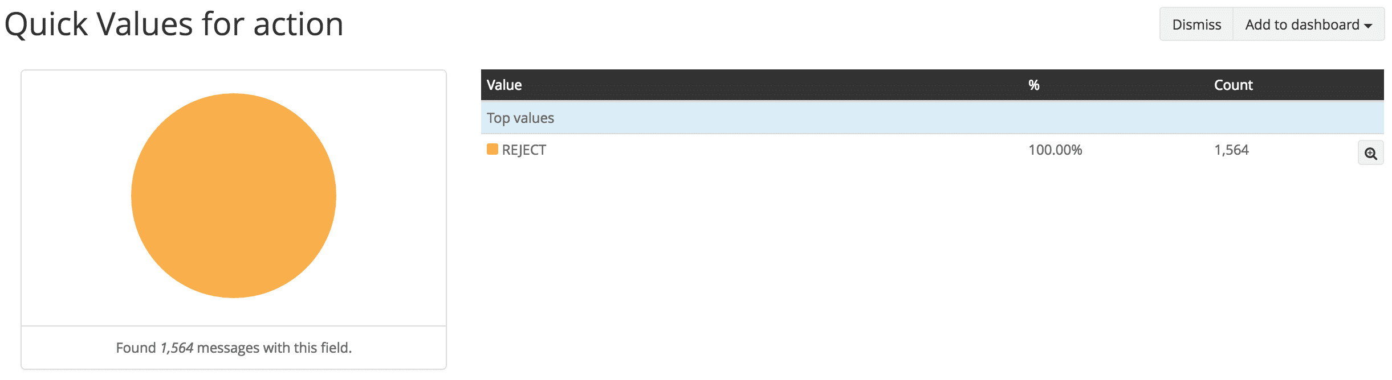Click the 100.00% percentage cell
Image resolution: width=1392 pixels, height=380 pixels.
click(x=1055, y=150)
